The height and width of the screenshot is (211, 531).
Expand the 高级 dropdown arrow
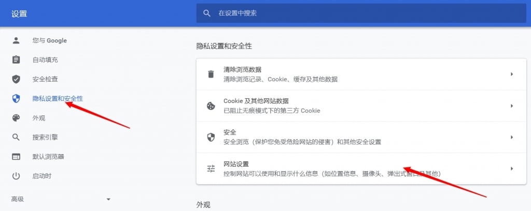coord(108,199)
